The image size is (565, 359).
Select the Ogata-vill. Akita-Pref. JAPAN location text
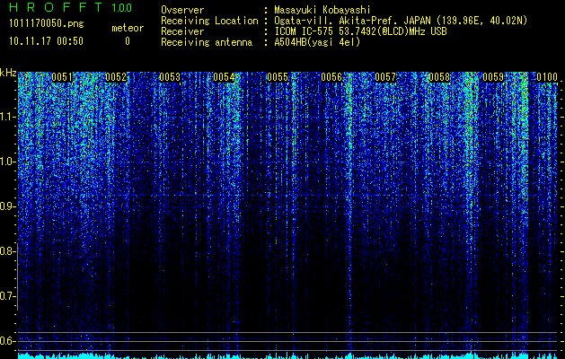pyautogui.click(x=401, y=21)
